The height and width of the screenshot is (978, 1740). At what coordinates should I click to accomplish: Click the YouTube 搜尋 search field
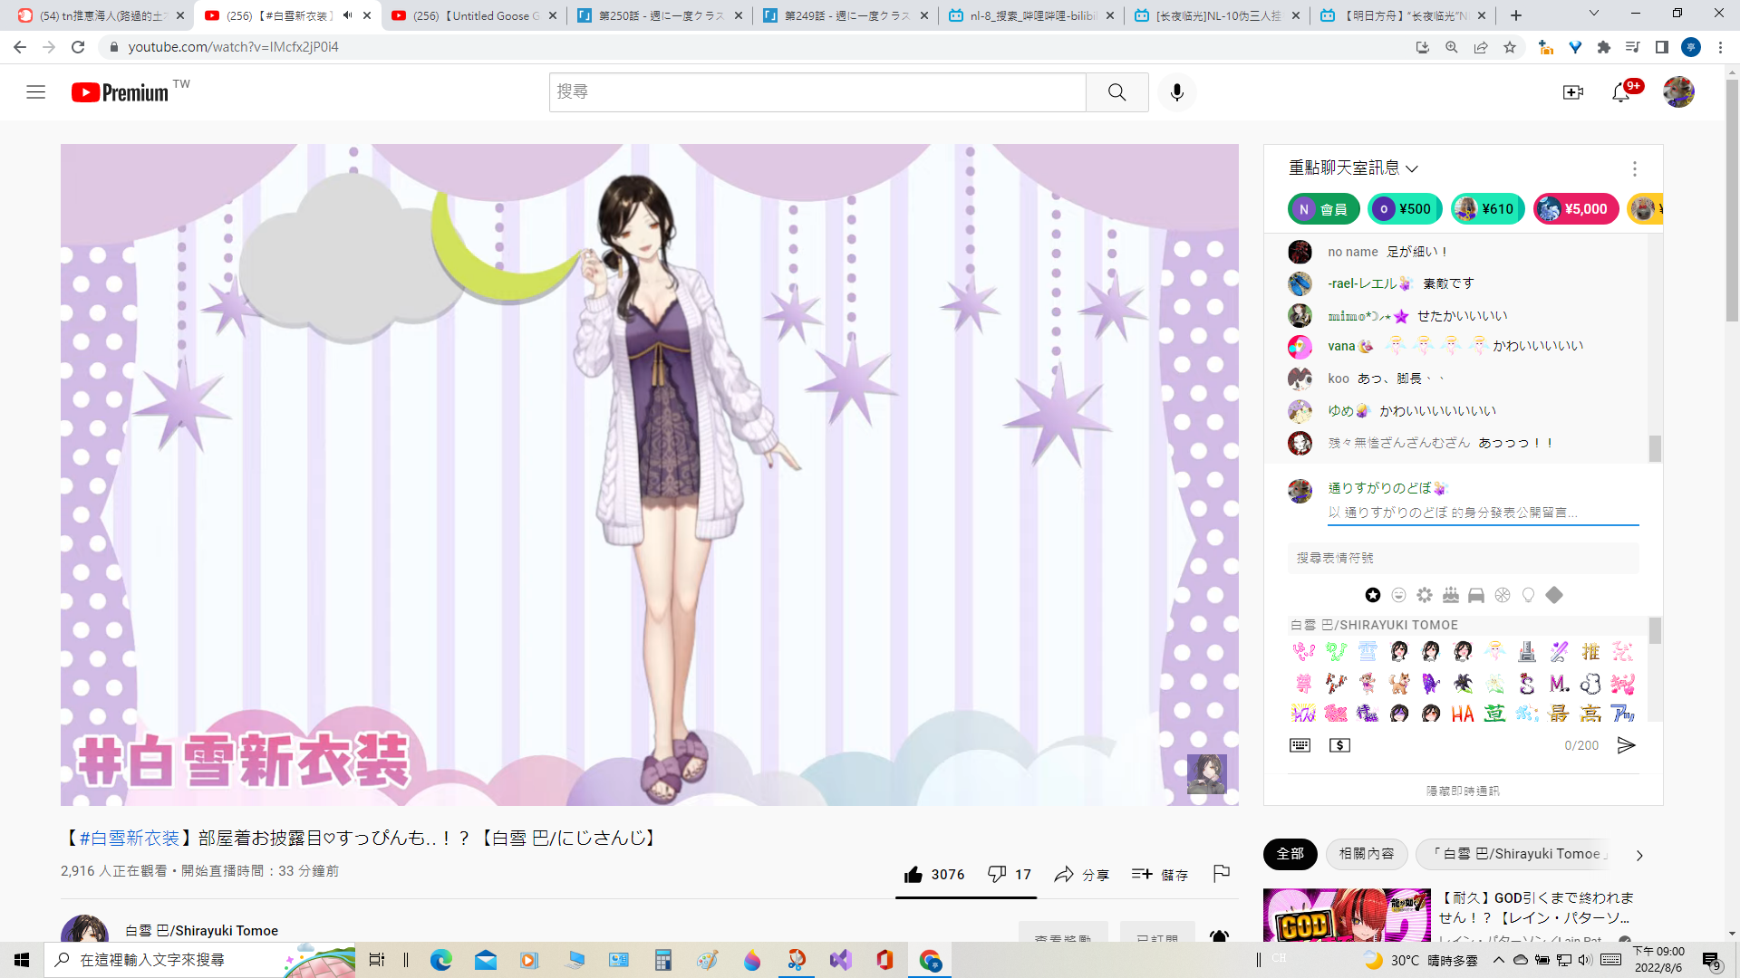pos(817,92)
